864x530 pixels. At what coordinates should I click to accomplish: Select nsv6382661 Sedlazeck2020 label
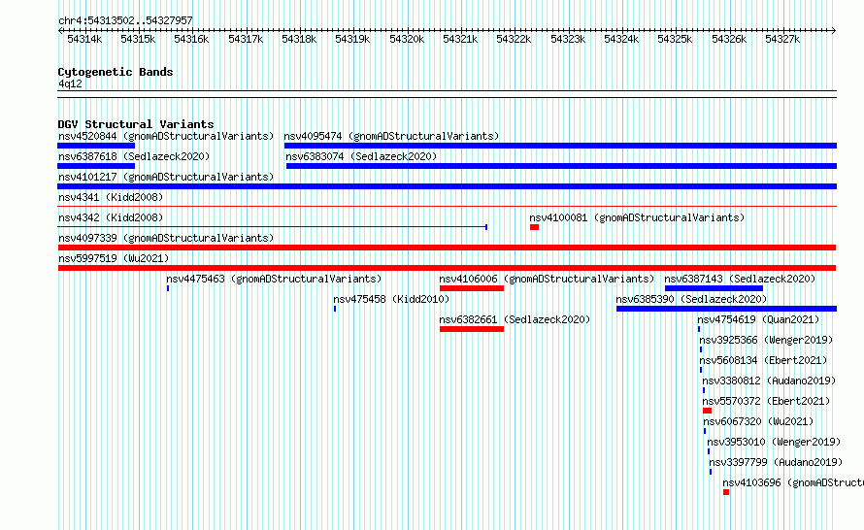click(x=515, y=319)
